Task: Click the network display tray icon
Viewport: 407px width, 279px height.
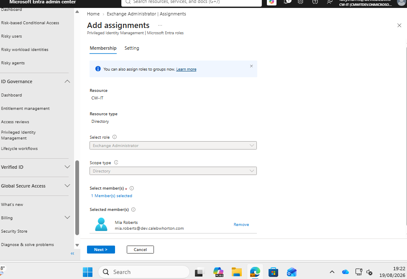Action: pyautogui.click(x=359, y=272)
